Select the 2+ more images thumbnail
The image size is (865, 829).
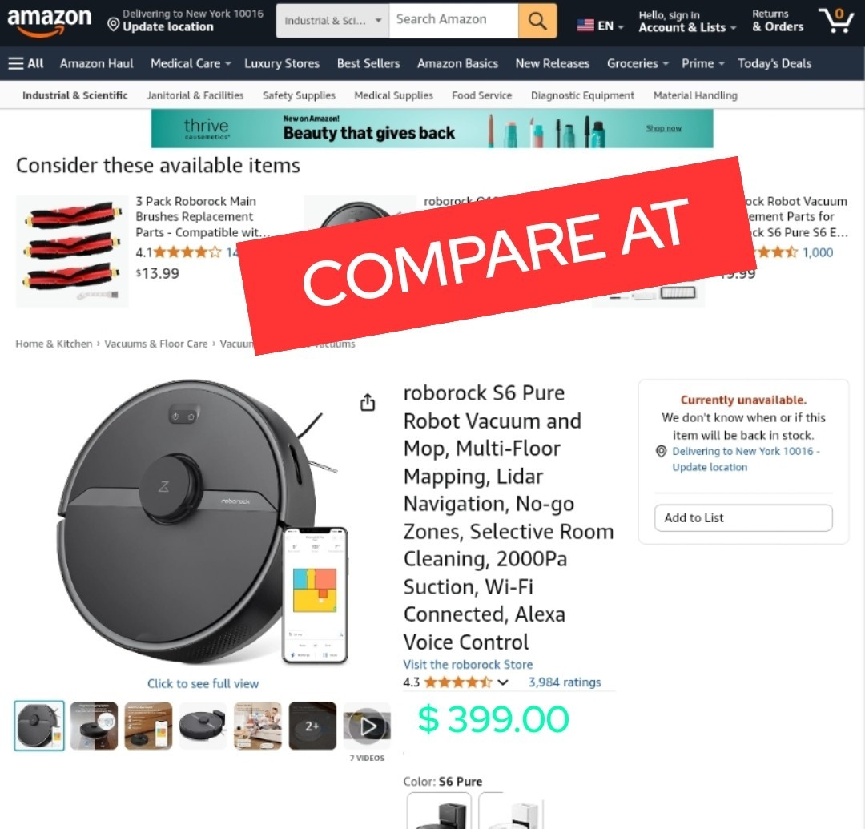(312, 726)
